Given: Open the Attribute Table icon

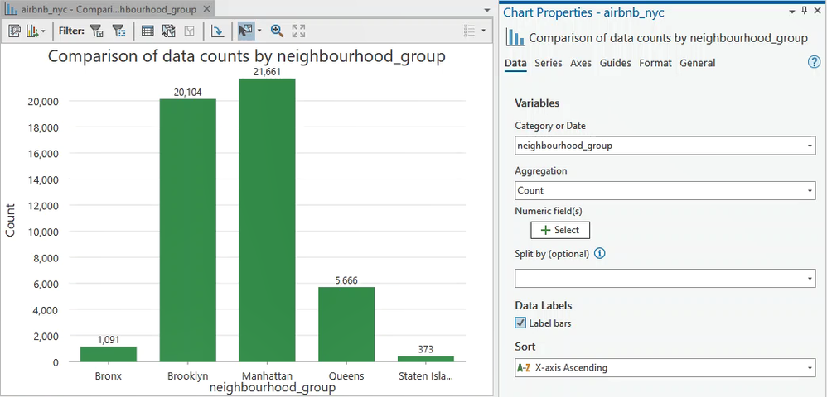Looking at the screenshot, I should pyautogui.click(x=148, y=31).
